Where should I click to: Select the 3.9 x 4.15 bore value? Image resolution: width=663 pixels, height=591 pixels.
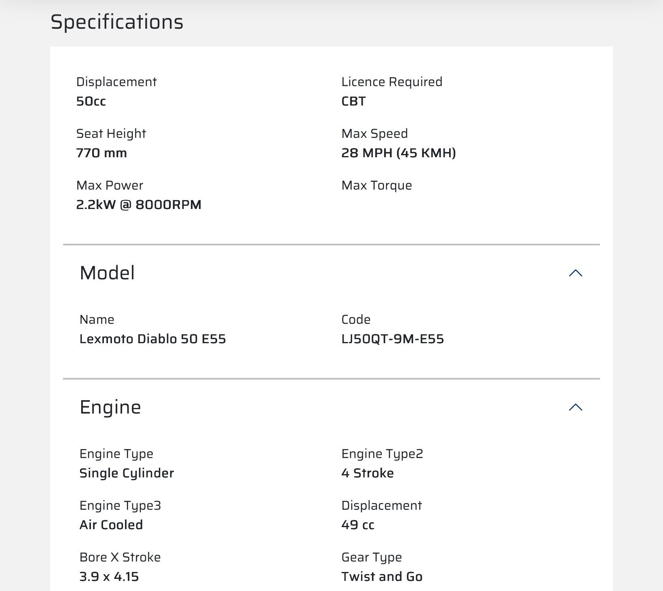click(x=109, y=576)
